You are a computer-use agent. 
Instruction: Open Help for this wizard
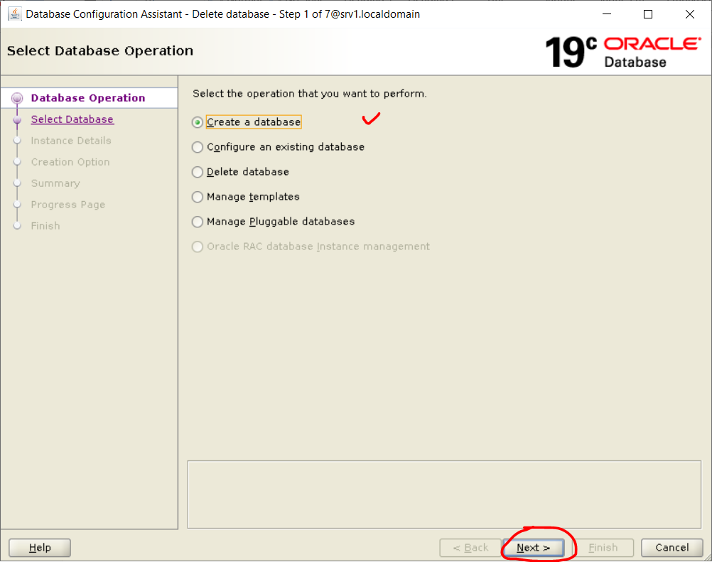[40, 548]
